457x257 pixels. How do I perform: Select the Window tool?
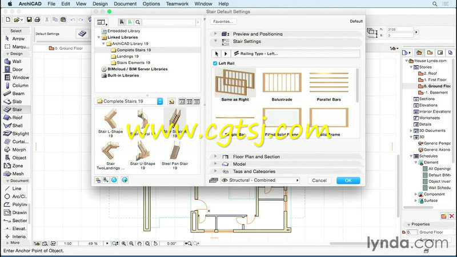(x=16, y=77)
